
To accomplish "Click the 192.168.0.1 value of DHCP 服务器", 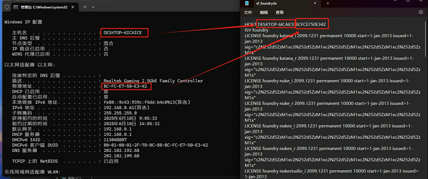I will tap(118, 134).
